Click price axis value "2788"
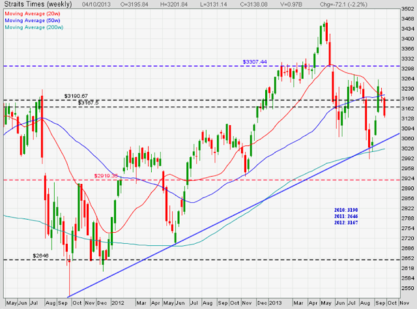The image size is (417, 309). tap(407, 218)
